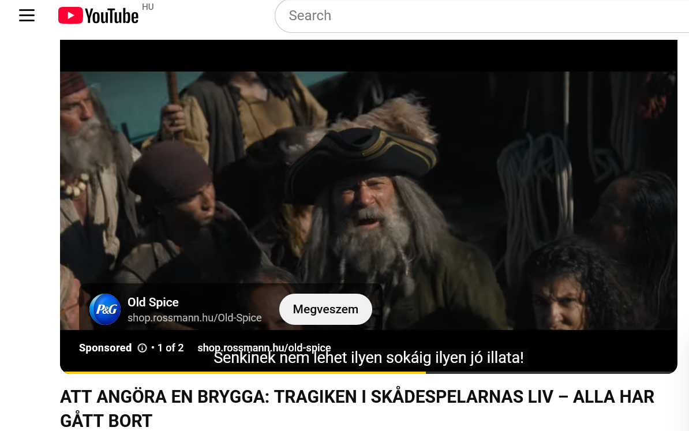The image size is (689, 431).
Task: Click the yellow ad progress bar
Action: [242, 372]
